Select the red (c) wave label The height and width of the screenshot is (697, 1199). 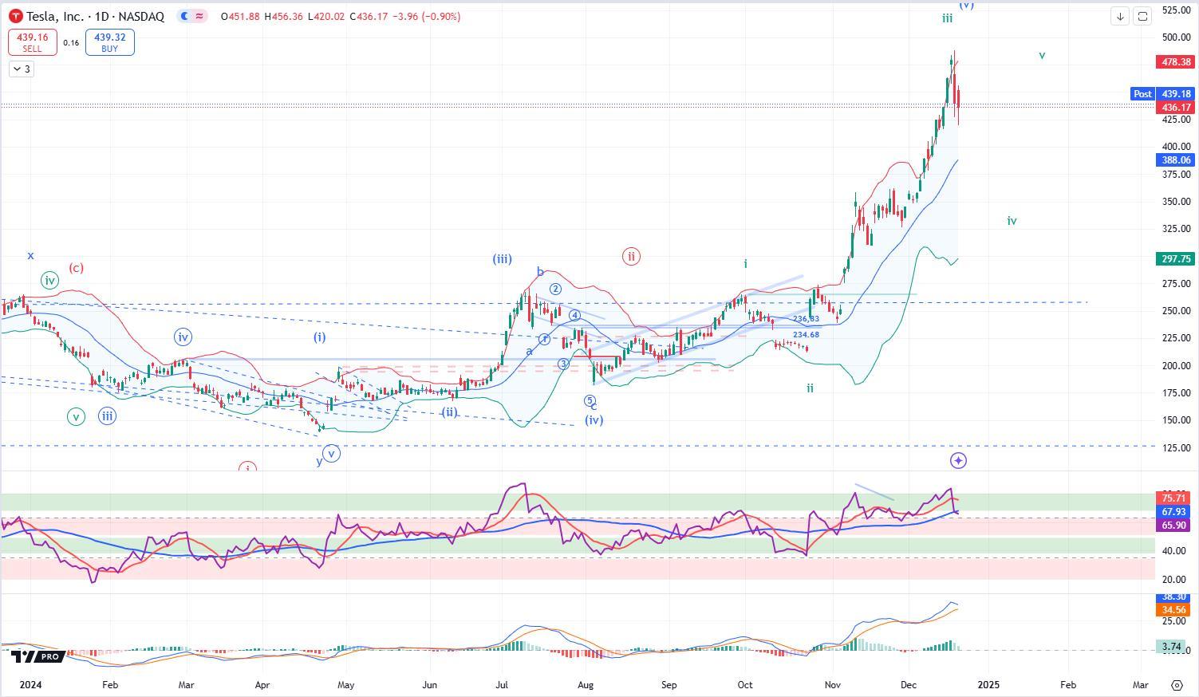point(76,268)
